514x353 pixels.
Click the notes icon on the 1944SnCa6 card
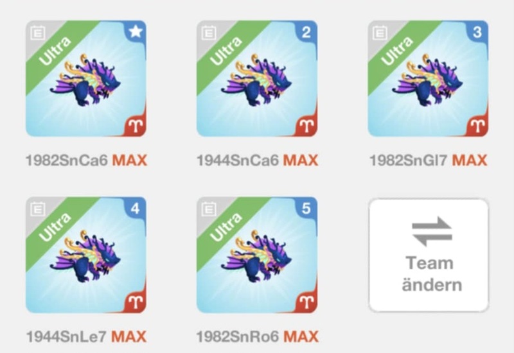coord(209,33)
